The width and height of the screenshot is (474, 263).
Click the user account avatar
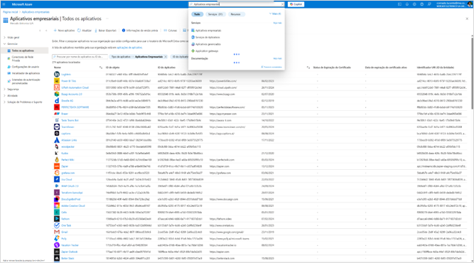[x=470, y=4]
